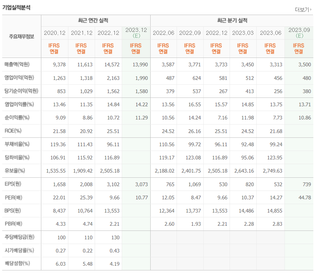Screen dimensions: 317x273
Task: Click the 25.39 PER value
Action: [86, 198]
